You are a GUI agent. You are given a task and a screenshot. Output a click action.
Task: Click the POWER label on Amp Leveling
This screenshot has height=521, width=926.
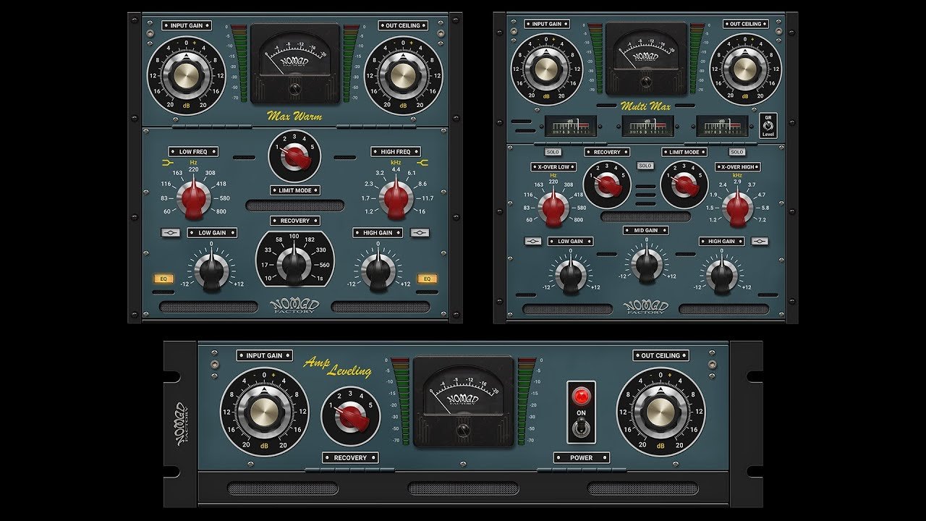(x=582, y=457)
